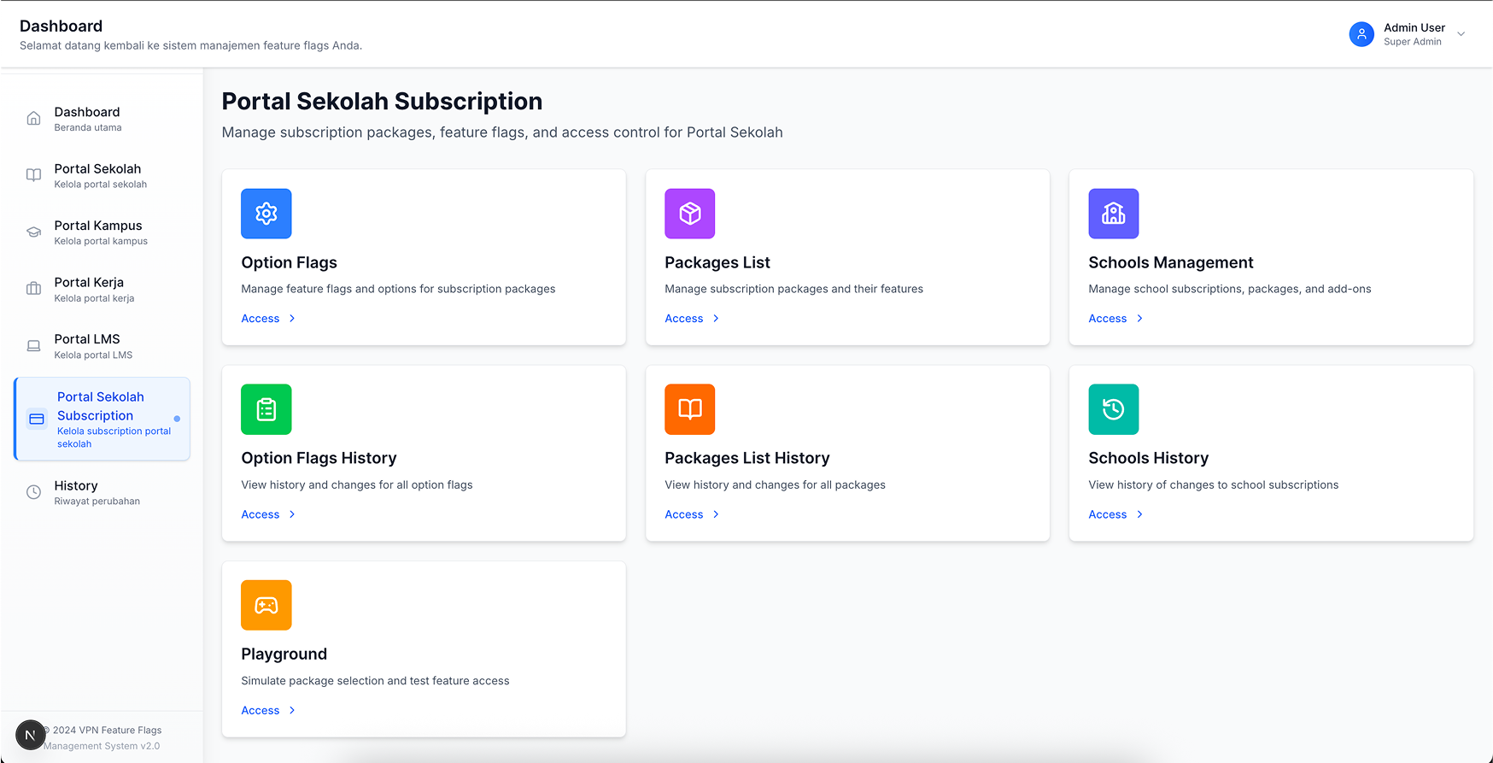
Task: Click the green clipboard Option Flags History icon
Action: tap(266, 409)
